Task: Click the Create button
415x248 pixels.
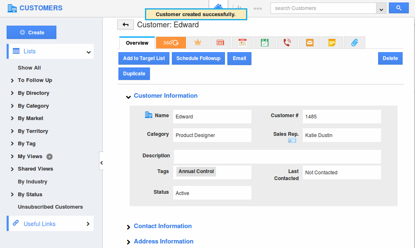Action: tap(31, 32)
